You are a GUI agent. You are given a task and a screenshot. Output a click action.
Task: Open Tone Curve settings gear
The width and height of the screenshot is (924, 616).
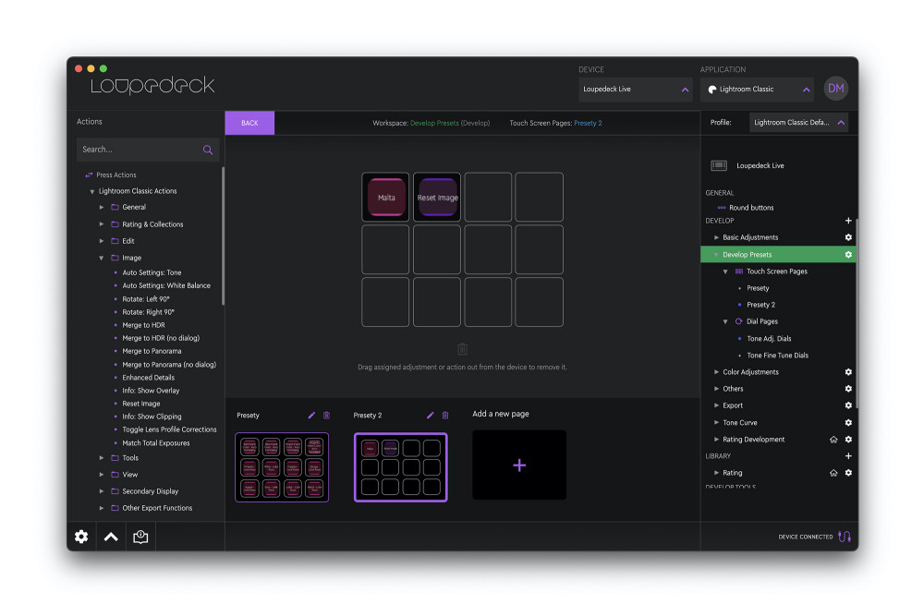(x=848, y=422)
